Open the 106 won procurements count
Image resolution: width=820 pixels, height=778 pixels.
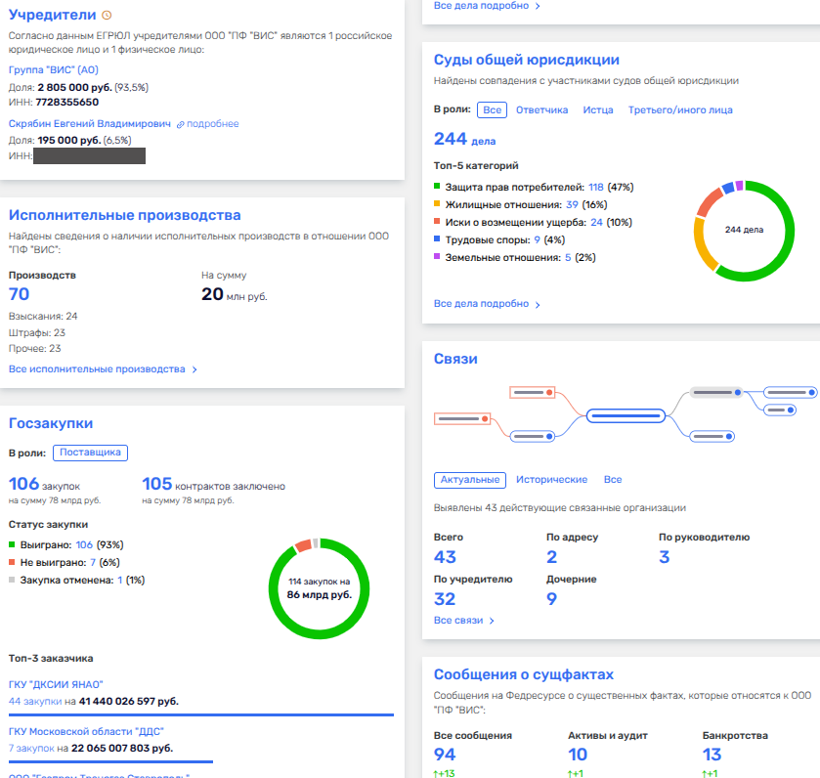84,544
